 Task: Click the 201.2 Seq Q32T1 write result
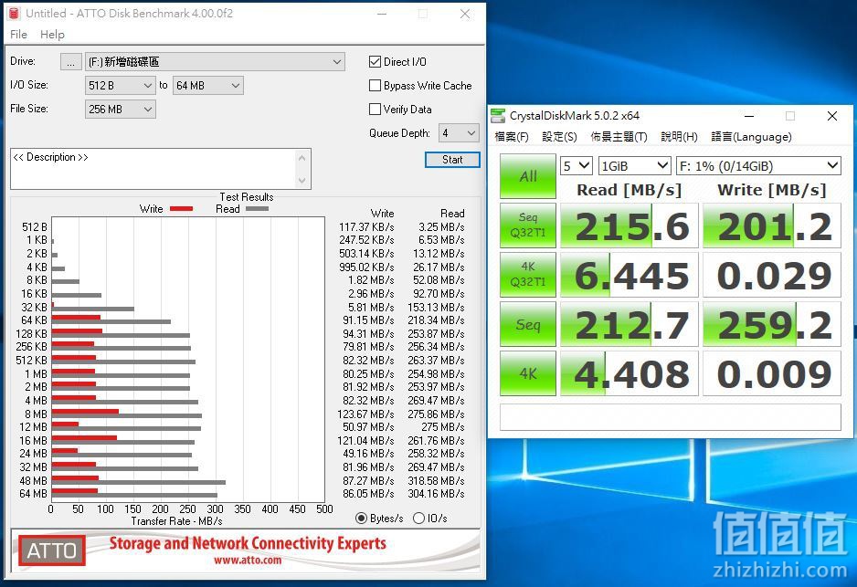[x=772, y=225]
